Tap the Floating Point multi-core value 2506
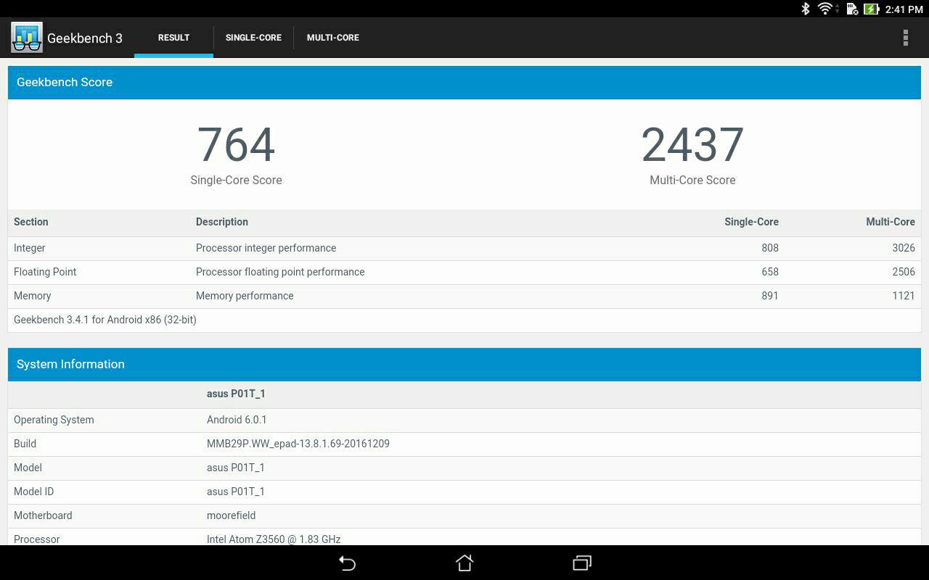The height and width of the screenshot is (580, 929). pyautogui.click(x=904, y=272)
